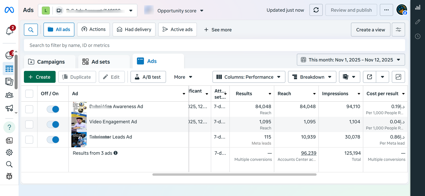The height and width of the screenshot is (196, 425).
Task: Start an A/B test
Action: (x=148, y=77)
